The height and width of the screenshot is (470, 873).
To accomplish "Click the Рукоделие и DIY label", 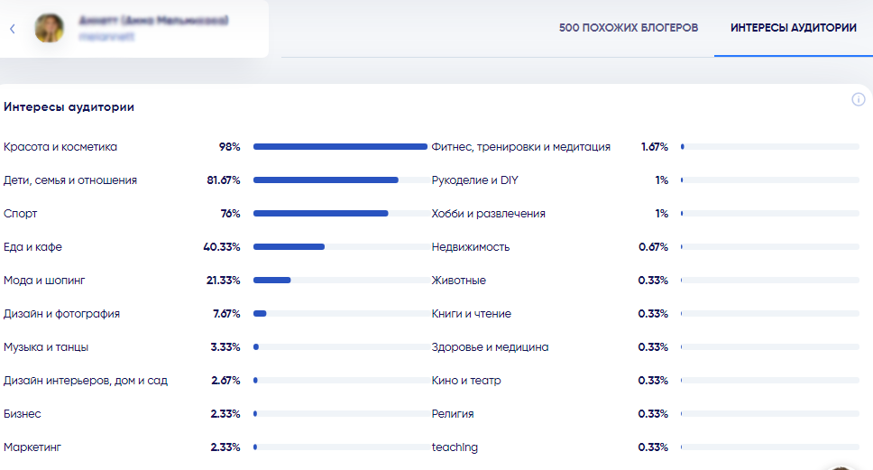I will click(x=475, y=180).
